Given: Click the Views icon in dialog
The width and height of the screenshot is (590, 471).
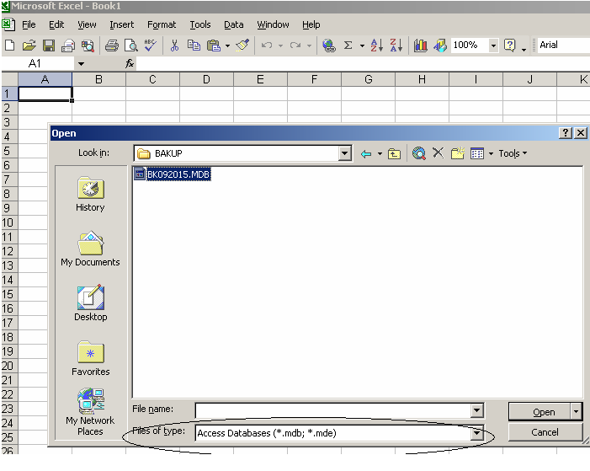Looking at the screenshot, I should (x=477, y=153).
